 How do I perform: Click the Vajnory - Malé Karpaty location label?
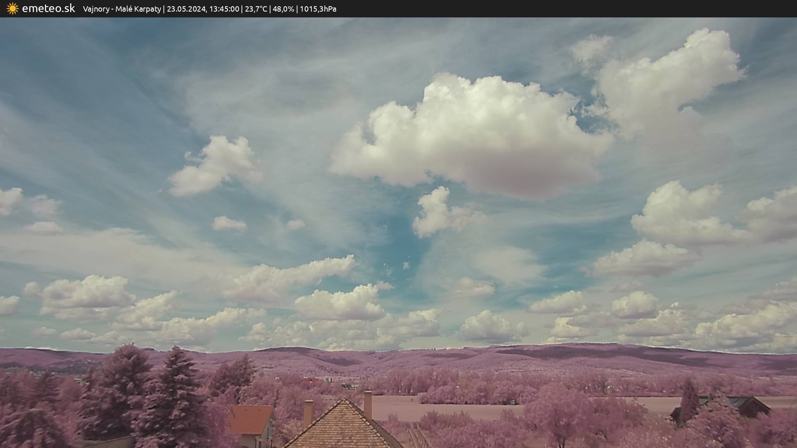[122, 9]
